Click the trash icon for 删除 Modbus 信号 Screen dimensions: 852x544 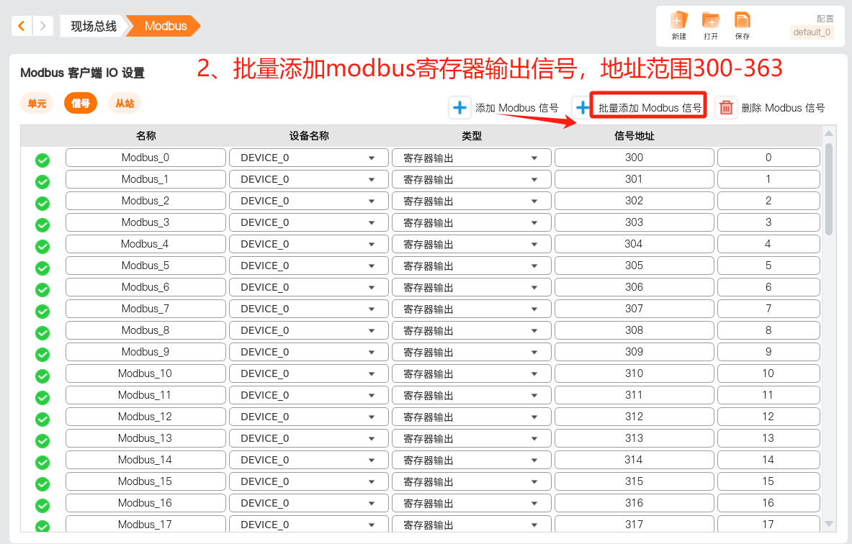click(726, 107)
